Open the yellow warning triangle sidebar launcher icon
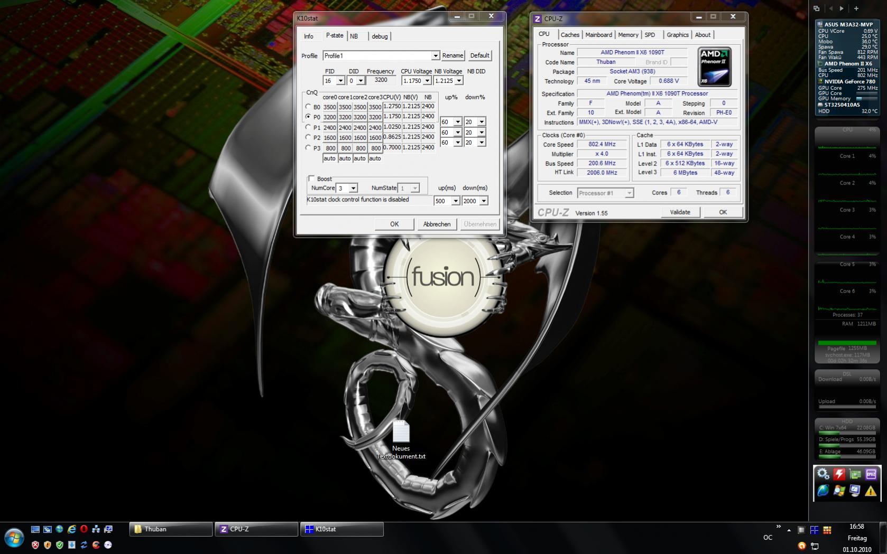This screenshot has height=554, width=887. click(x=871, y=491)
